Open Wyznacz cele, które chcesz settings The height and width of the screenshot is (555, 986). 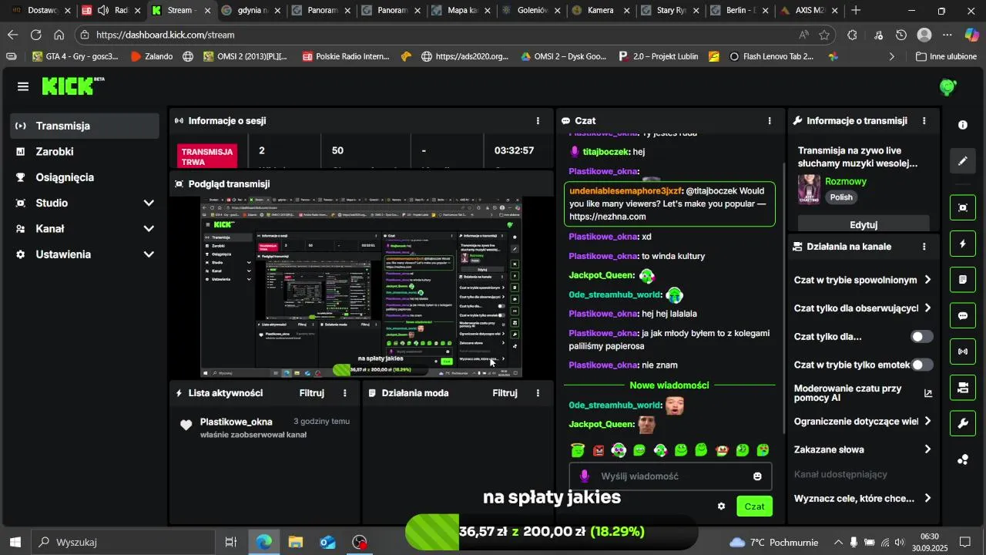(863, 499)
